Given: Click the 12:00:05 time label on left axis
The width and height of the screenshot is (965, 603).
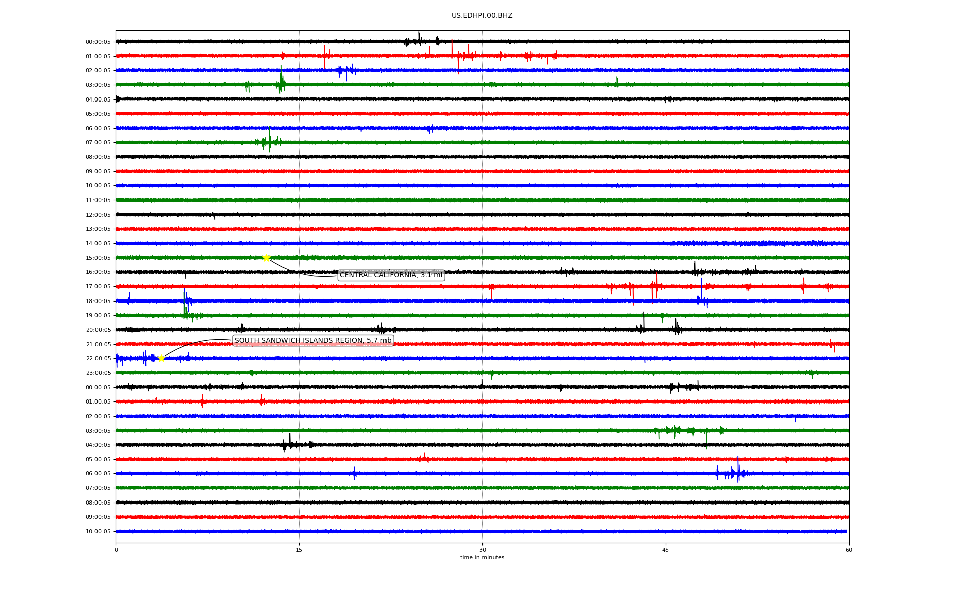Looking at the screenshot, I should click(x=98, y=215).
